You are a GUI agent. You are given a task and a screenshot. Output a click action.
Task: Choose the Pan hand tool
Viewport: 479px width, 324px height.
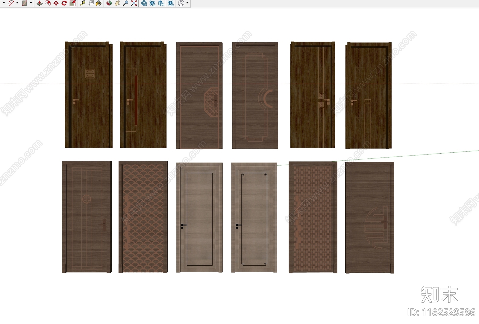pos(117,3)
